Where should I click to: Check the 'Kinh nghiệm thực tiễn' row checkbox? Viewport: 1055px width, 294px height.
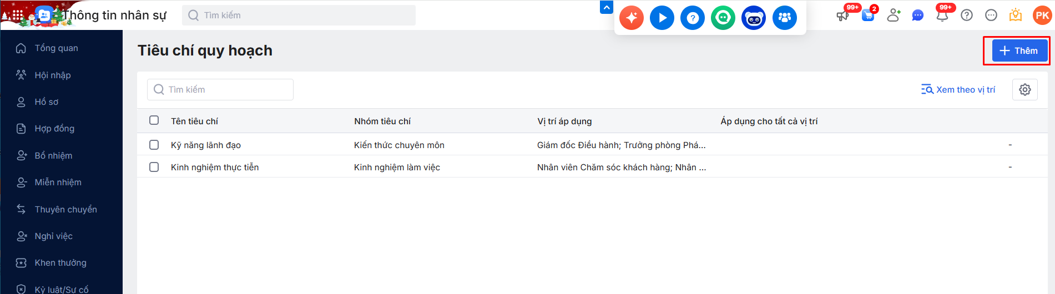[x=154, y=167]
